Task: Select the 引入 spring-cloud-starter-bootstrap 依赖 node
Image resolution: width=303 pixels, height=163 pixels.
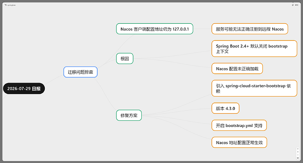Action: coord(254,88)
